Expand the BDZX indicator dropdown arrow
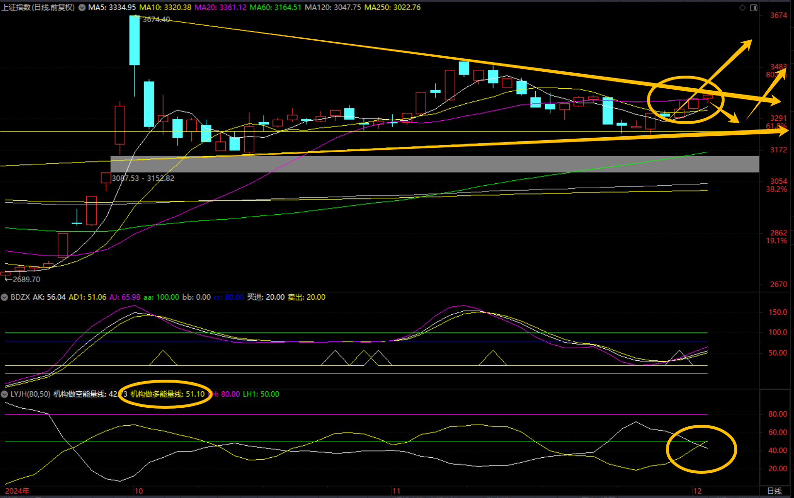794x498 pixels. click(4, 297)
